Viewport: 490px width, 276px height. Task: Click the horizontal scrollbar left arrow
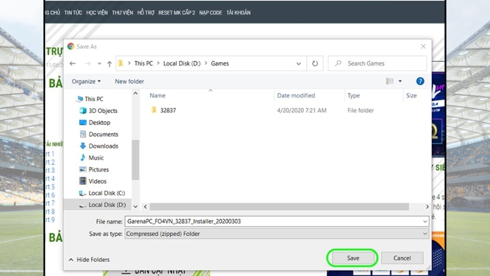click(145, 207)
